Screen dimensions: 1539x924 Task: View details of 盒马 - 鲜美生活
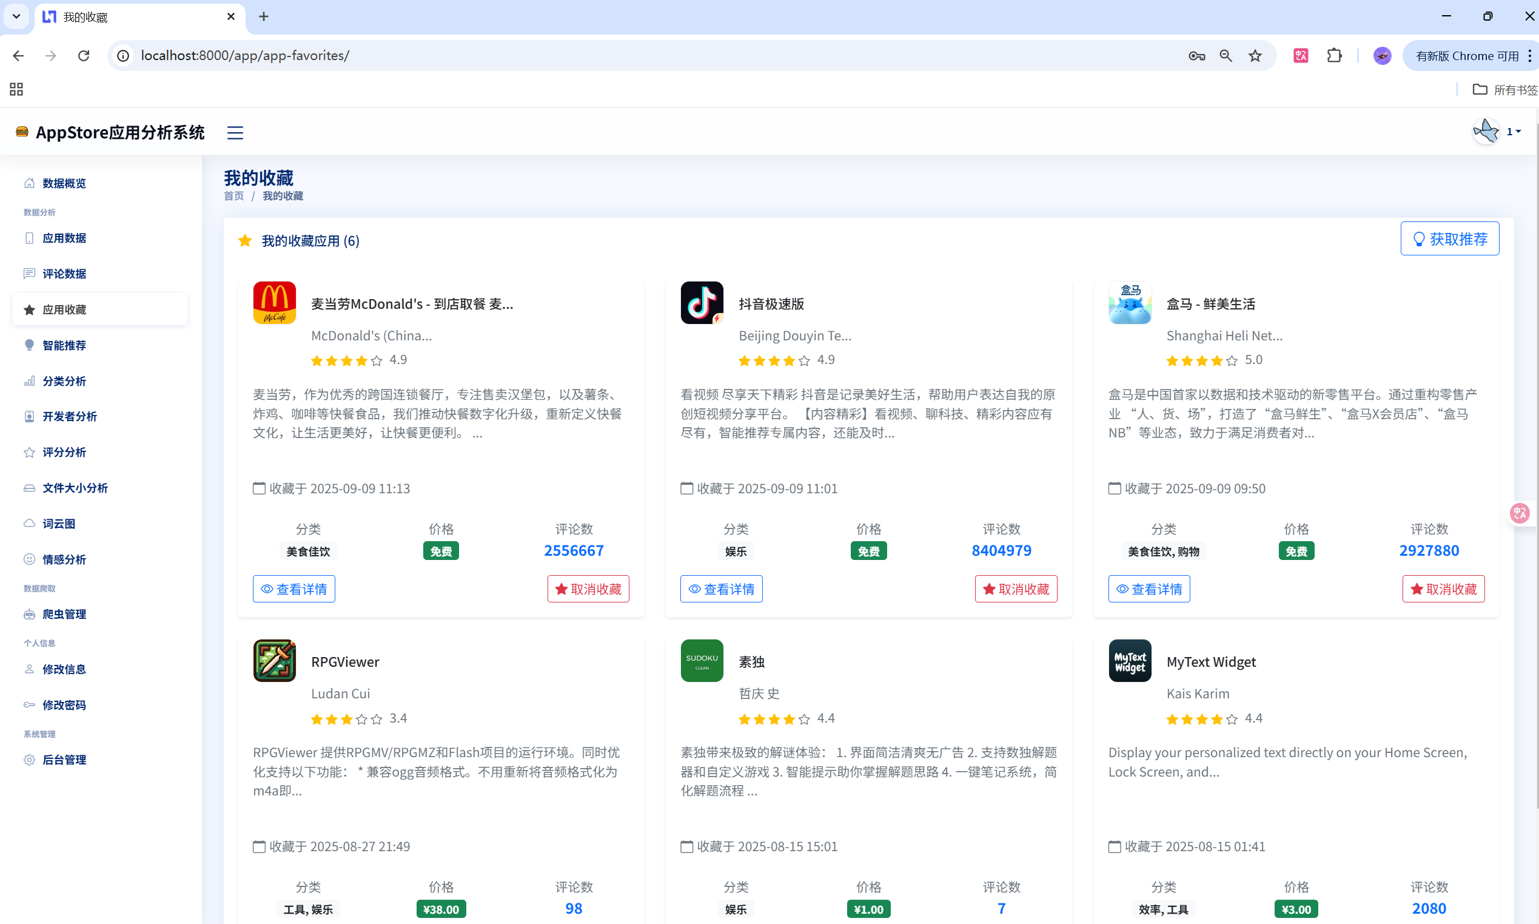click(1149, 589)
